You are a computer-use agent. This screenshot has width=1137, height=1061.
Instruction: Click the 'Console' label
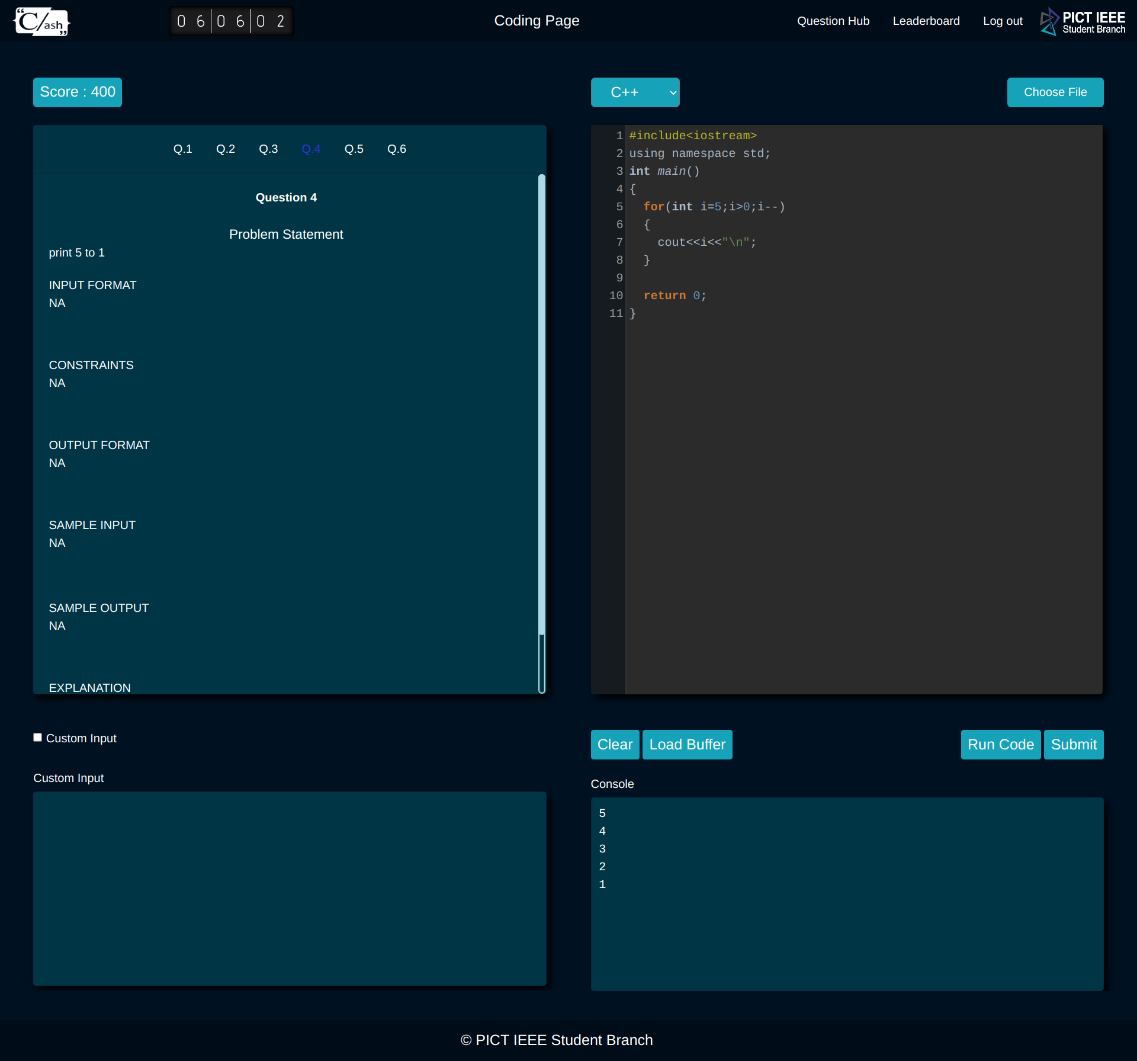612,784
